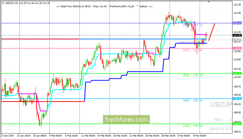Click the 28 Feb 16:00 time axis marker
This screenshot has height=139, width=243.
point(168,136)
